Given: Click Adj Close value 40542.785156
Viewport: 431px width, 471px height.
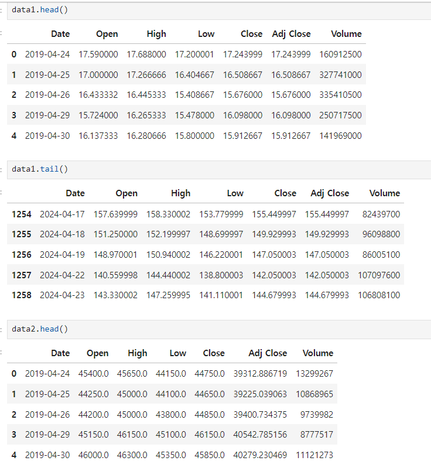Looking at the screenshot, I should click(x=260, y=435).
